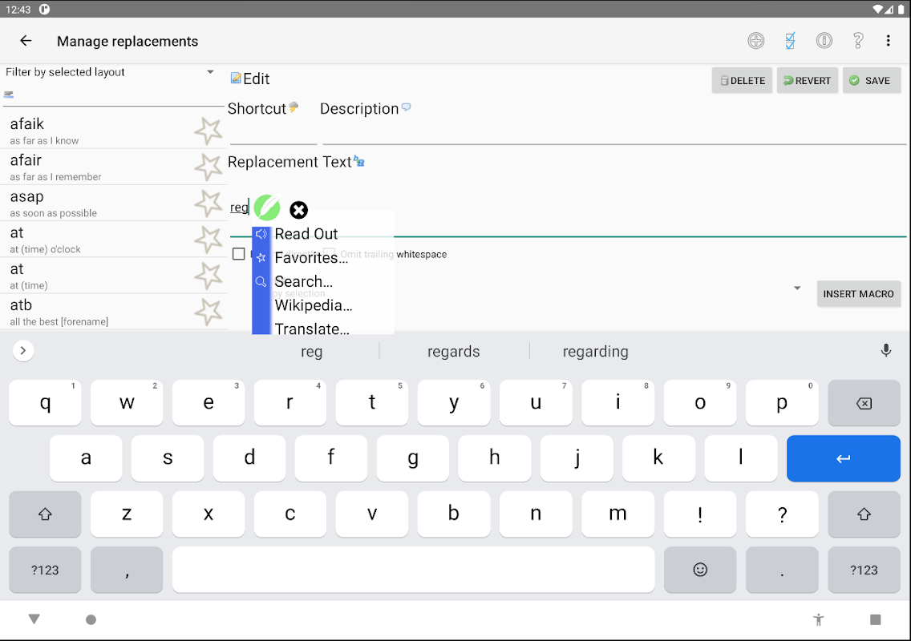Screen dimensions: 911x641
Task: Tap the green feather floating icon
Action: pyautogui.click(x=267, y=208)
